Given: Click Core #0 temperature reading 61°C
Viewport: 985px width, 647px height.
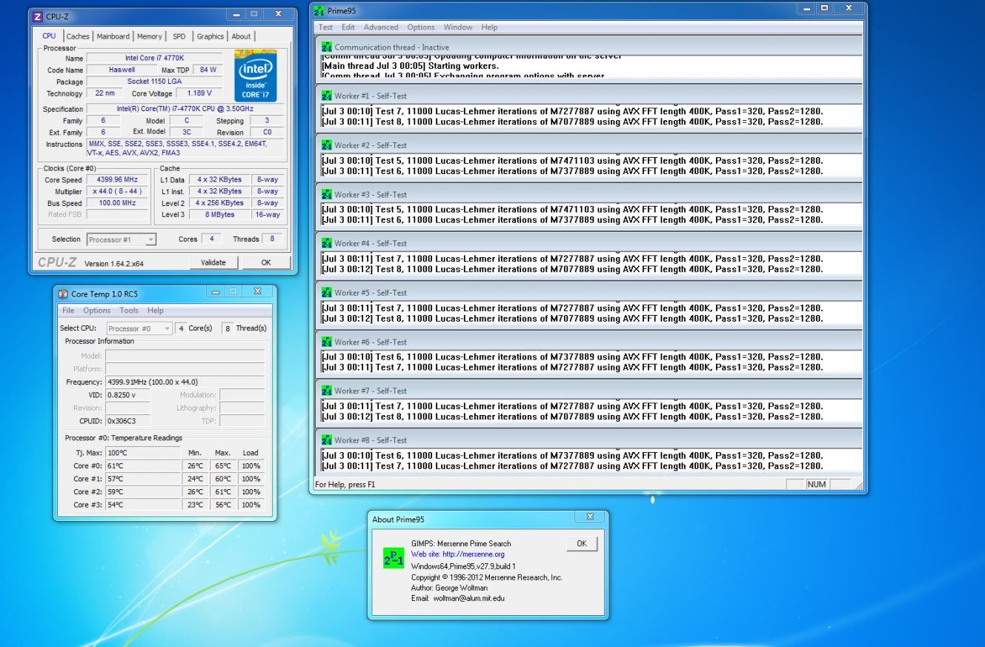Looking at the screenshot, I should [x=143, y=466].
